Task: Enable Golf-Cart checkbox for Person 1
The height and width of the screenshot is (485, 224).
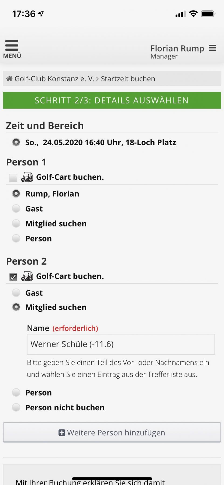Action: pos(13,178)
